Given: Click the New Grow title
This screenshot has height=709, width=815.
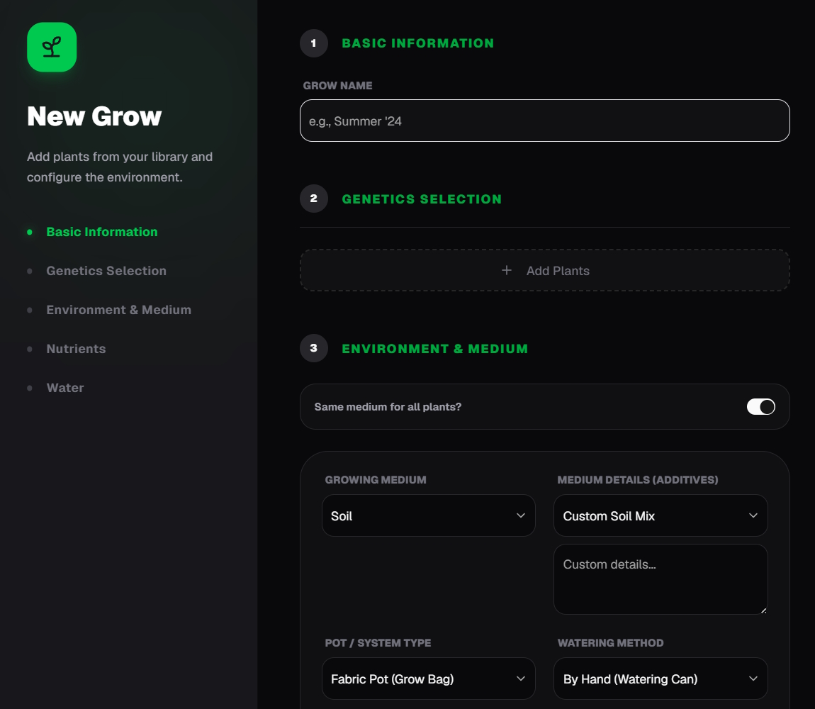Looking at the screenshot, I should pos(94,116).
